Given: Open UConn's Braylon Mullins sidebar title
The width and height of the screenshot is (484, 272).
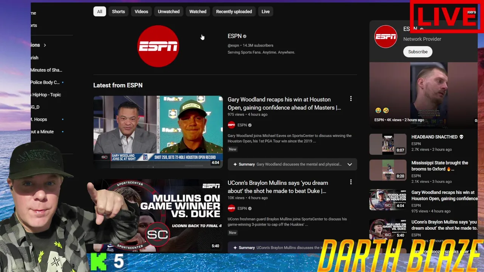Looking at the screenshot, I should (444, 225).
